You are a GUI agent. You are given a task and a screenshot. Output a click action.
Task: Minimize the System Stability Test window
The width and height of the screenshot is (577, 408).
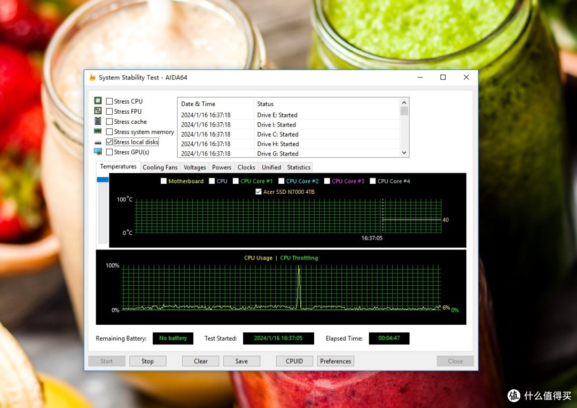[420, 77]
